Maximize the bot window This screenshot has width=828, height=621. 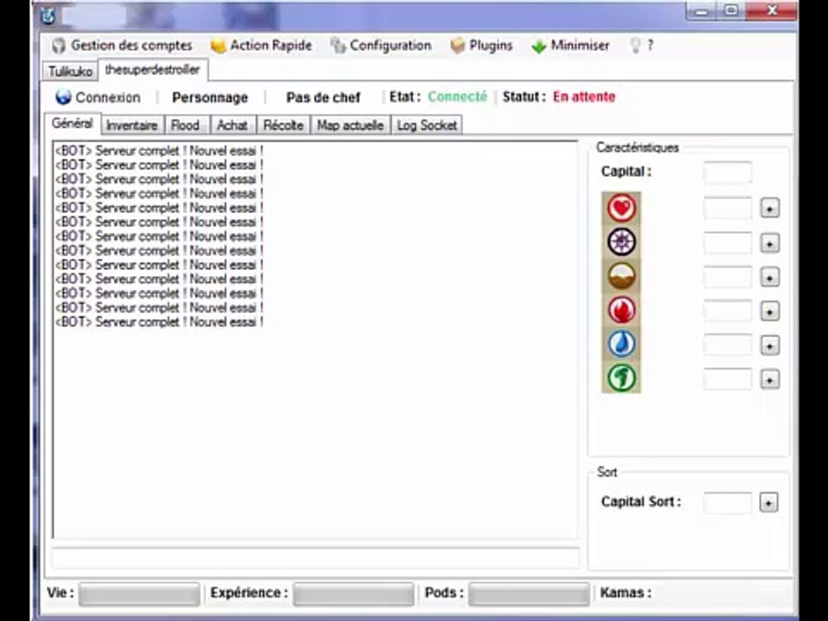[731, 11]
